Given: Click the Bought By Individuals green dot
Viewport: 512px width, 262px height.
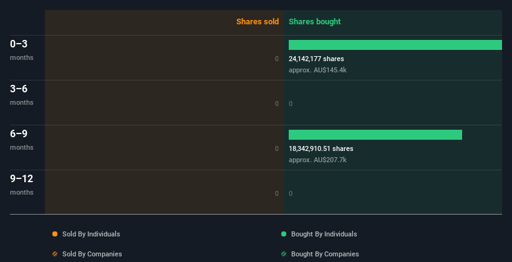Looking at the screenshot, I should pos(284,234).
